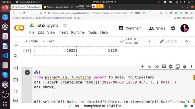Open the Edit menu

(41, 32)
